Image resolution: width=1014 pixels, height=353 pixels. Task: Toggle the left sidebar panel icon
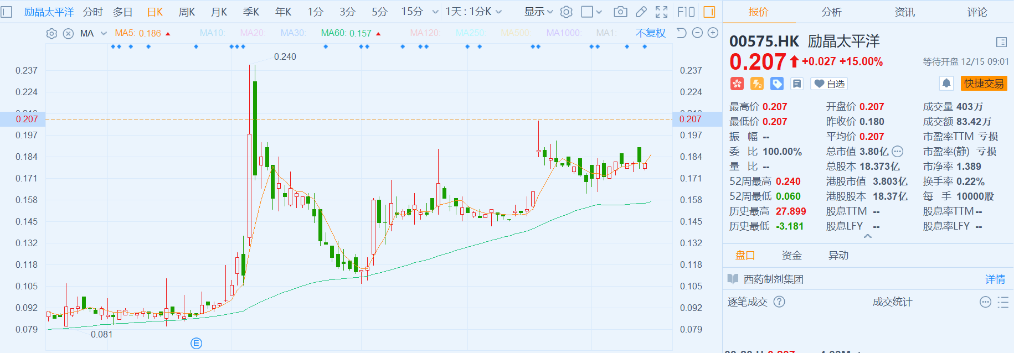7,12
